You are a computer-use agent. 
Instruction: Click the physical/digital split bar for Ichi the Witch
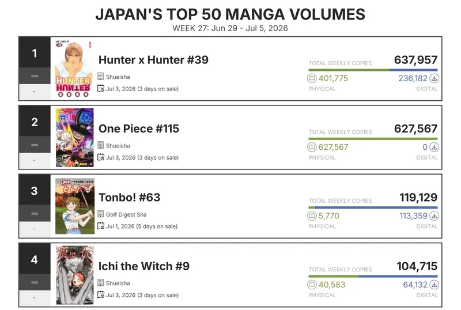click(373, 276)
